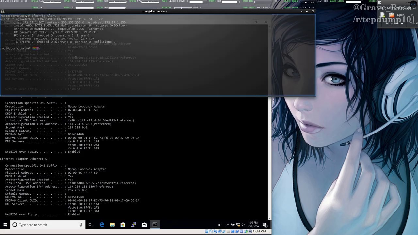Click the battery status tray icon

coord(233,225)
